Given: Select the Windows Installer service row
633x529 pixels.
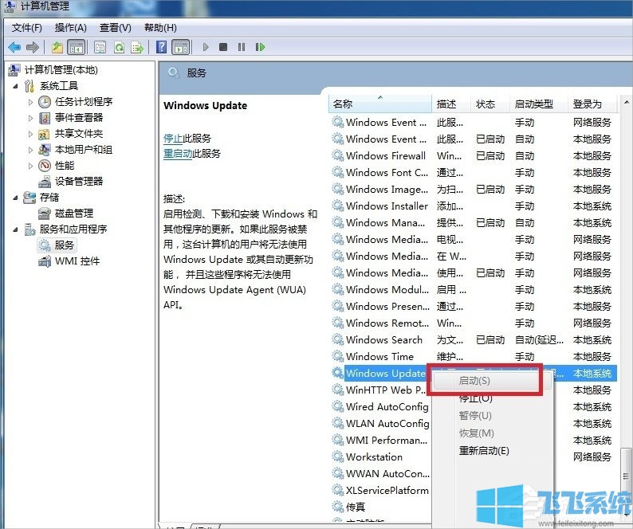Looking at the screenshot, I should pyautogui.click(x=473, y=206).
